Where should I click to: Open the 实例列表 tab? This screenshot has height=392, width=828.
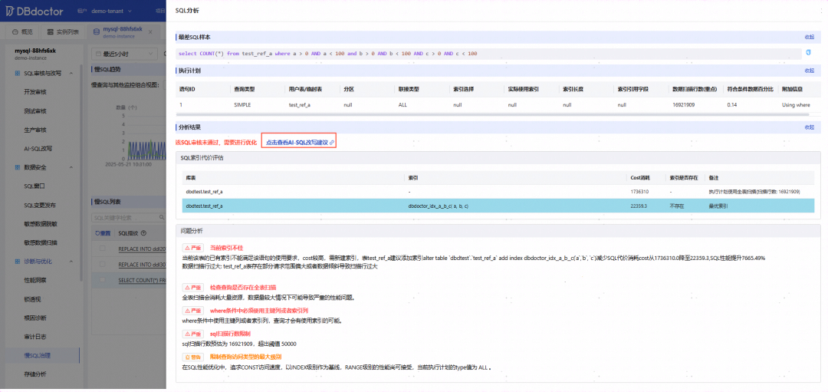pyautogui.click(x=63, y=32)
